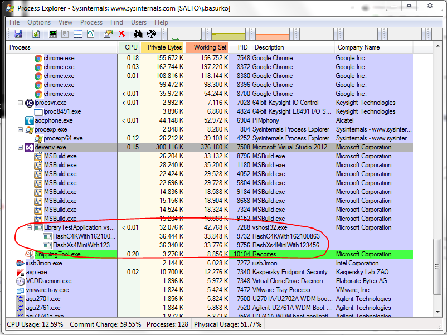Image resolution: width=447 pixels, height=335 pixels.
Task: Open the Options menu
Action: [x=39, y=22]
